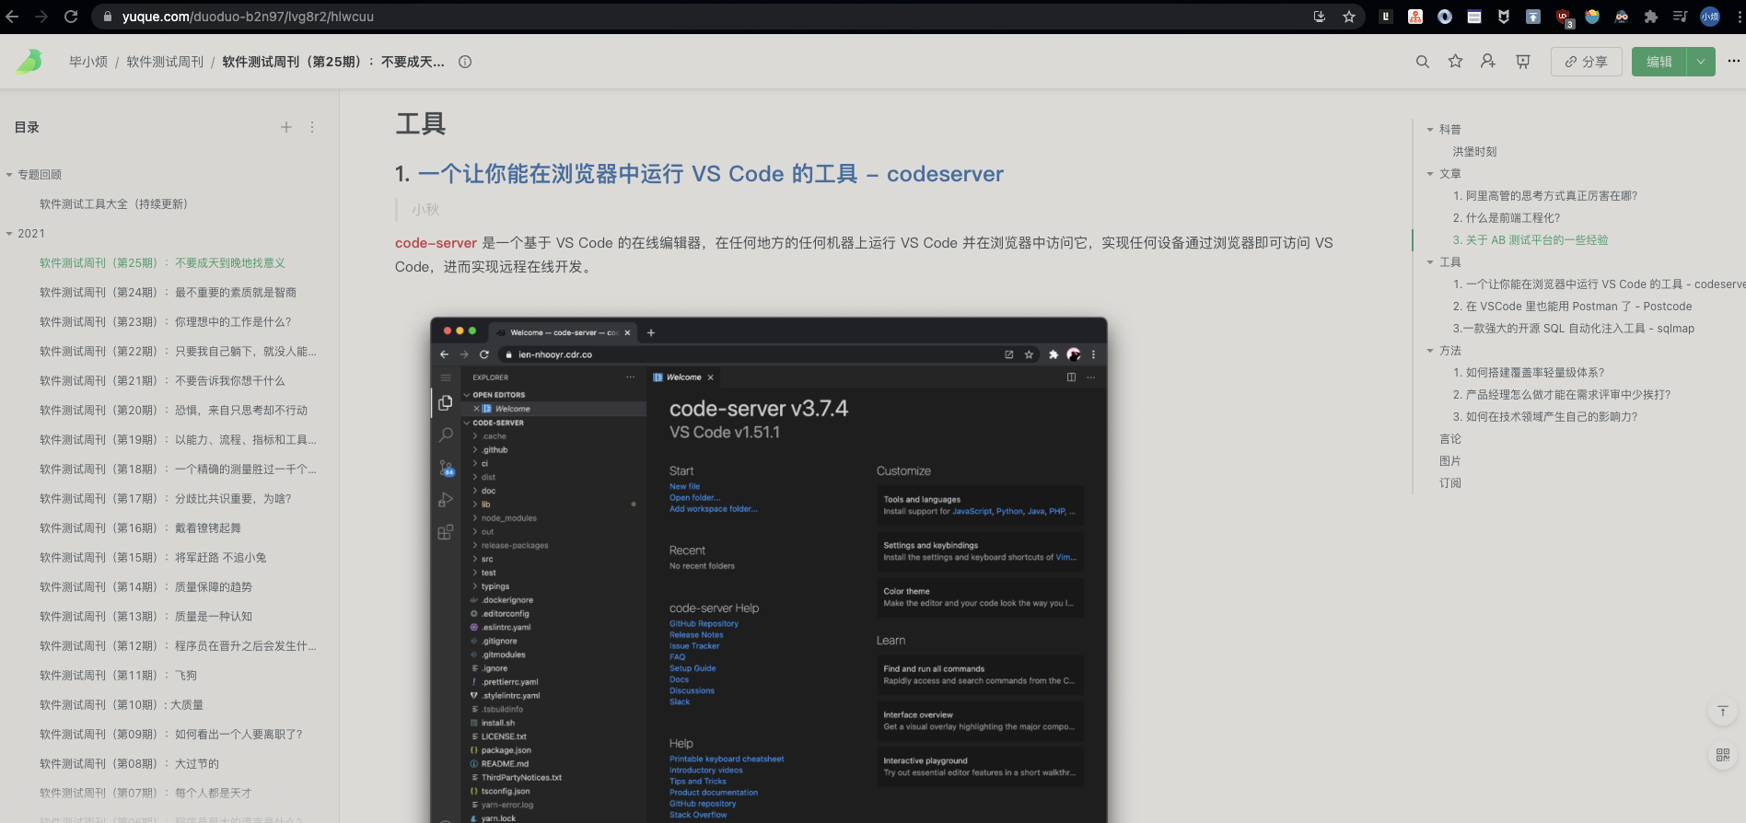The width and height of the screenshot is (1746, 823).
Task: Open the Chrome extensions puzzle icon
Action: pos(1651,17)
